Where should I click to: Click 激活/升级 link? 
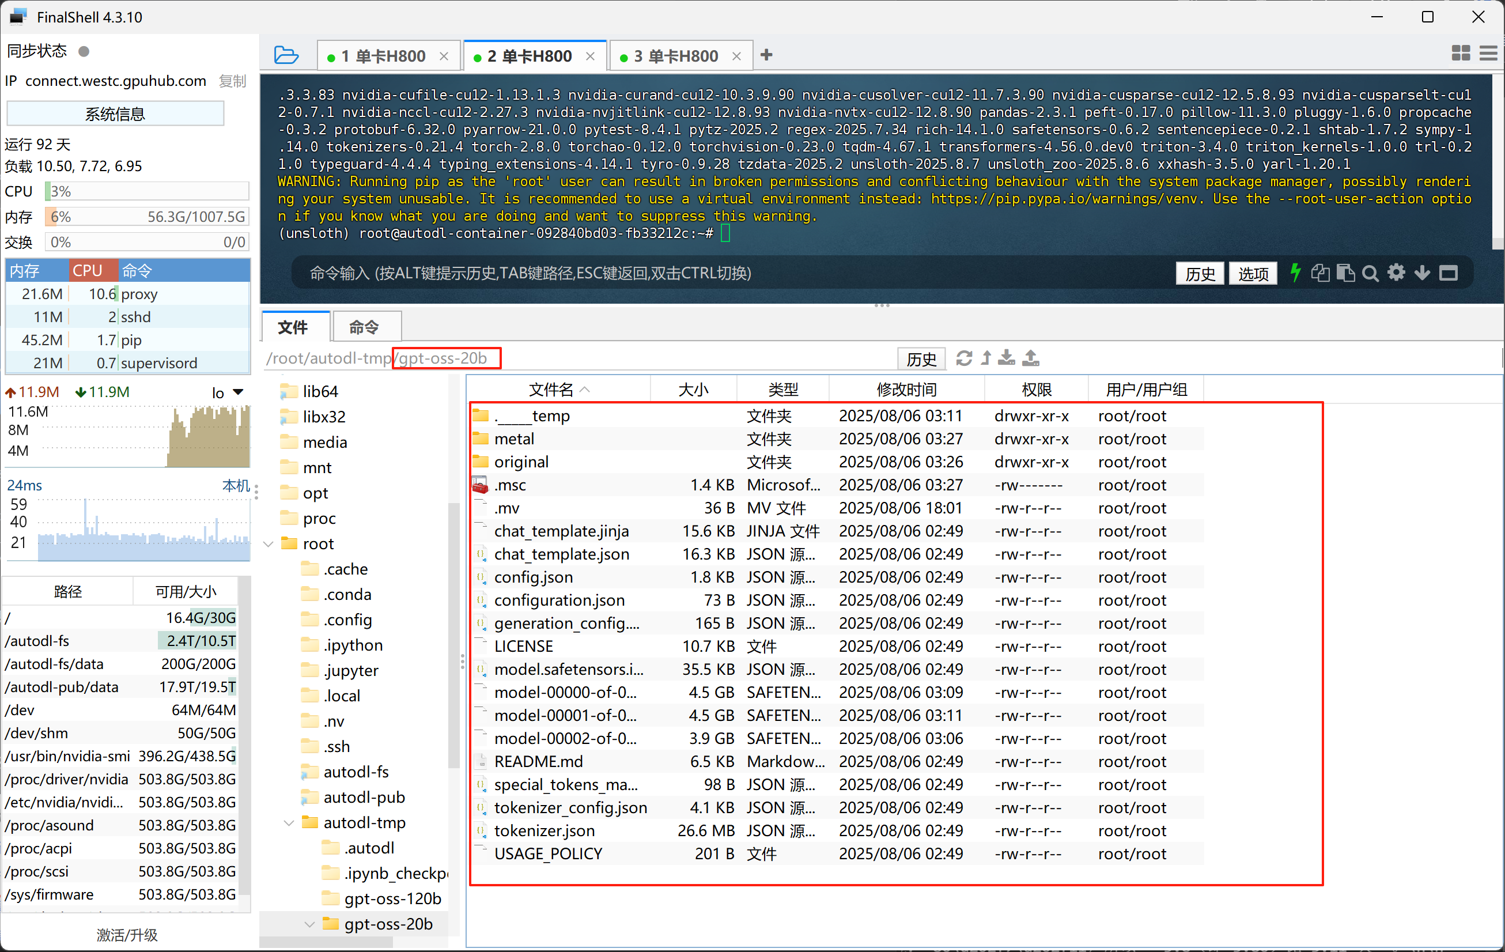127,935
